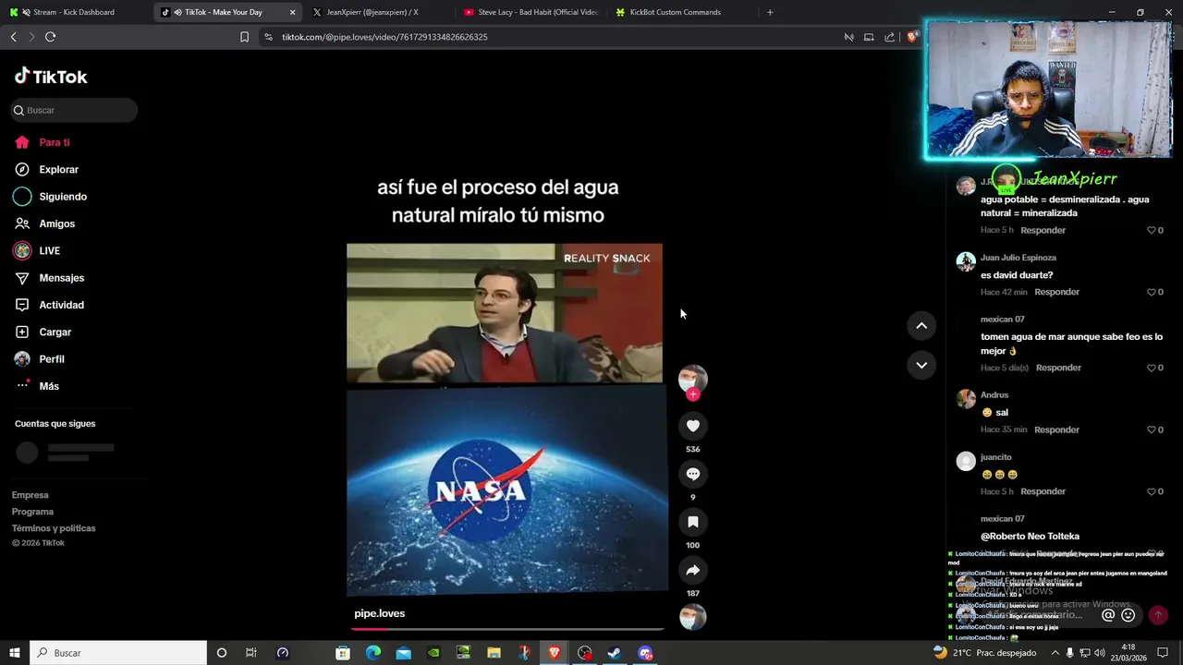Open pipe.loves profile link under video
The image size is (1183, 665).
point(379,613)
